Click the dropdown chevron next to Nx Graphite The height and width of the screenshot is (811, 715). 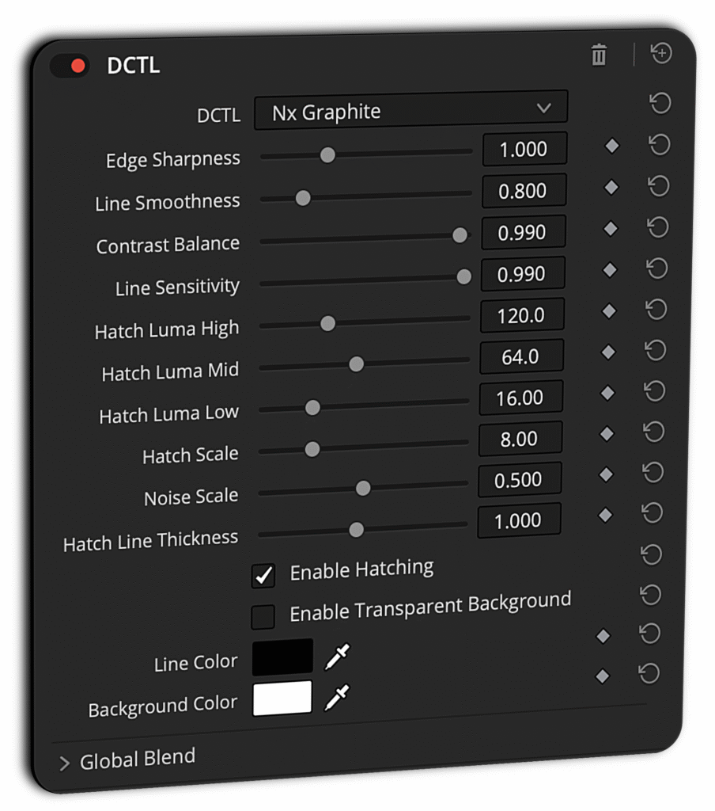click(544, 109)
